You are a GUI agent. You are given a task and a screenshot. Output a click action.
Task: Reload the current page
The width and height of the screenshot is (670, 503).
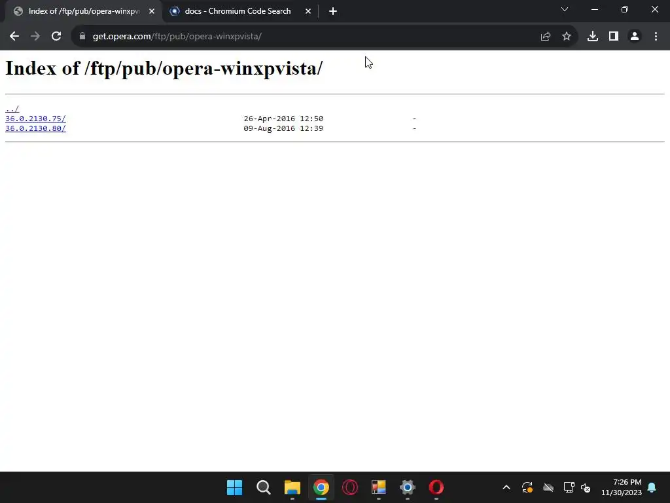[56, 37]
